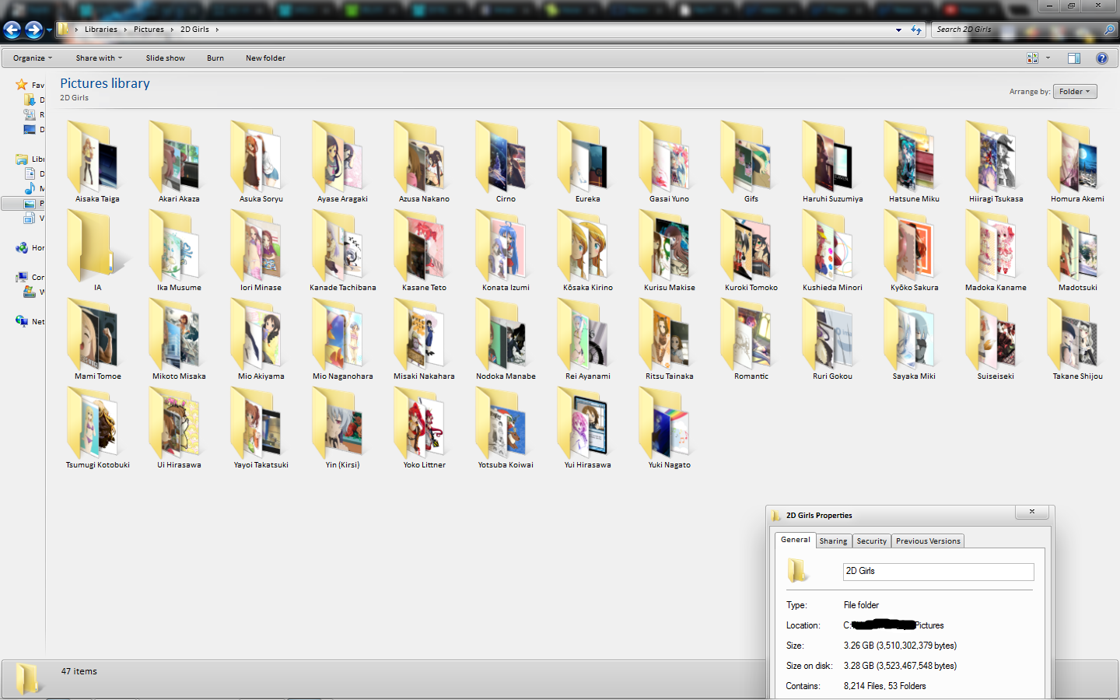The image size is (1120, 700).
Task: Select the Eureka folder icon
Action: 587,157
